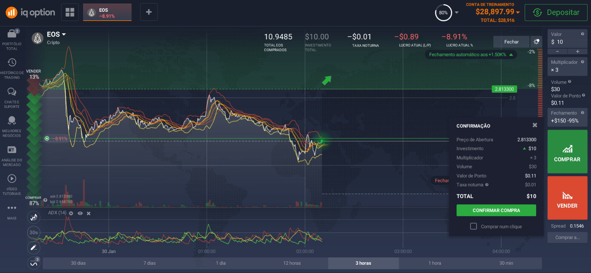Screen dimensions: 591x273
Task: Open Fechamento +$150 -95% settings
Action: (x=567, y=117)
